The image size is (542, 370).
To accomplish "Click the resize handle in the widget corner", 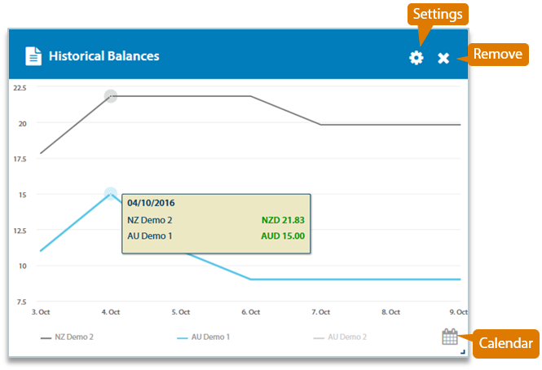I will (463, 352).
